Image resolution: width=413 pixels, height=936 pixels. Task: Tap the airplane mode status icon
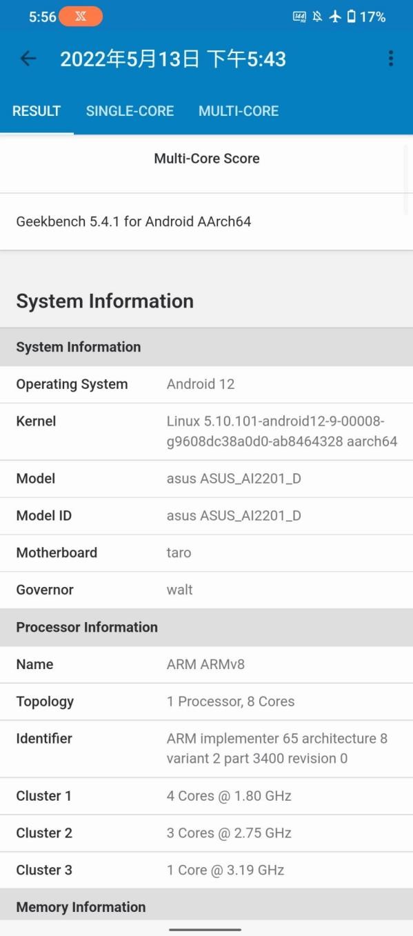(x=335, y=17)
